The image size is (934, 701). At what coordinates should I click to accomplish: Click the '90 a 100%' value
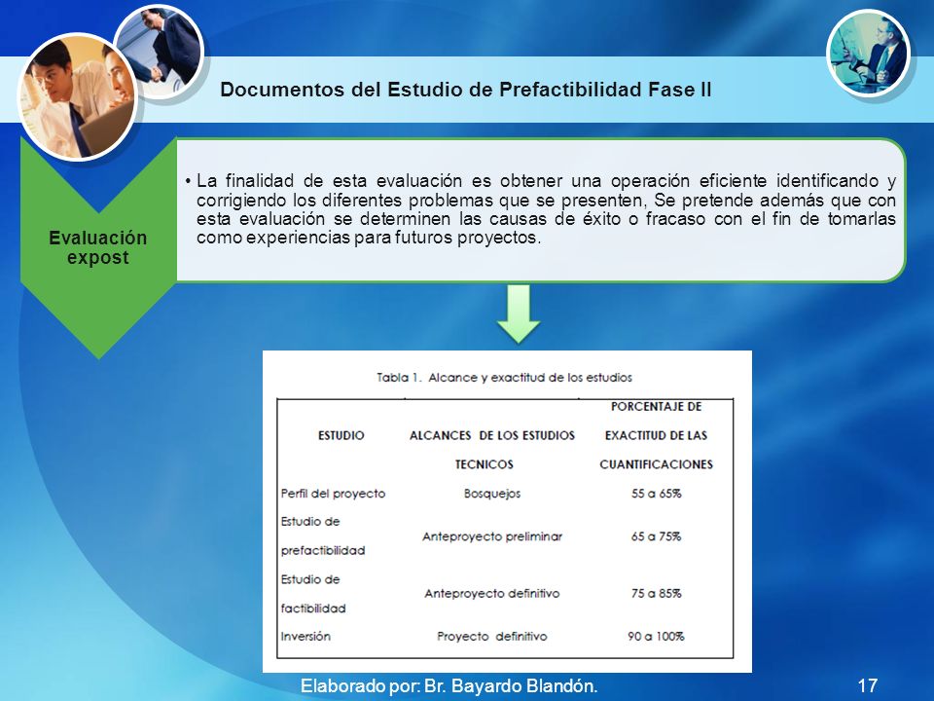point(656,637)
